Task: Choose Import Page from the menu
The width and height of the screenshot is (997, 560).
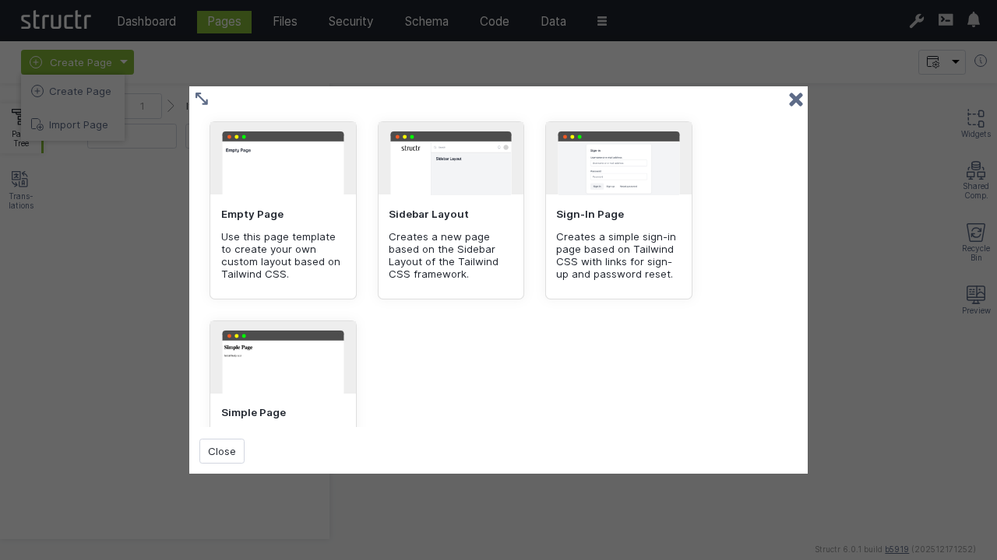Action: [x=79, y=124]
